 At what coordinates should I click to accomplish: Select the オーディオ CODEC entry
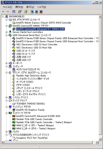[x=25, y=82]
